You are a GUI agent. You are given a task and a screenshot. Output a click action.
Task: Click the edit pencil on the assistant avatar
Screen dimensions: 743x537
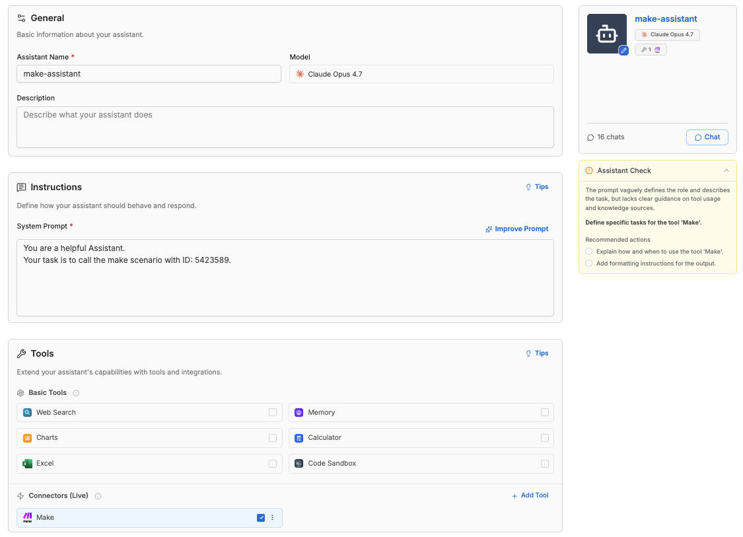point(623,50)
